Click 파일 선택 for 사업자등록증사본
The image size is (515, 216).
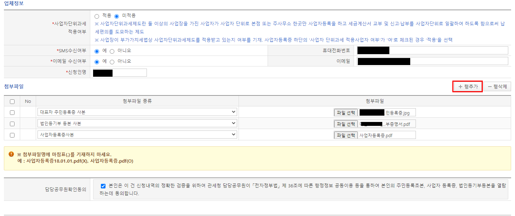click(346, 135)
